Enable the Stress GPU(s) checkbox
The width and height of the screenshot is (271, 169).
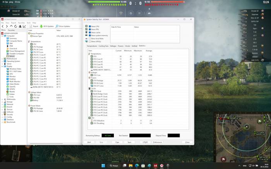90,41
